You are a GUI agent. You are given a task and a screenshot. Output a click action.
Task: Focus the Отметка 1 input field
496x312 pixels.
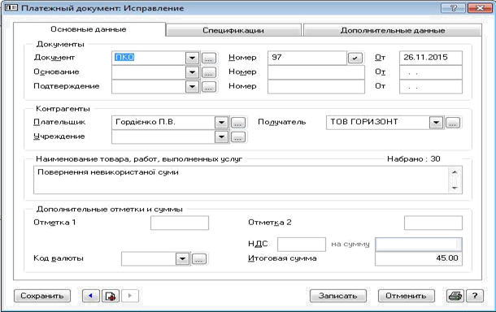click(x=180, y=223)
